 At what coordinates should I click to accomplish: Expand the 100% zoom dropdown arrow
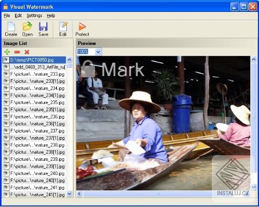pyautogui.click(x=98, y=52)
